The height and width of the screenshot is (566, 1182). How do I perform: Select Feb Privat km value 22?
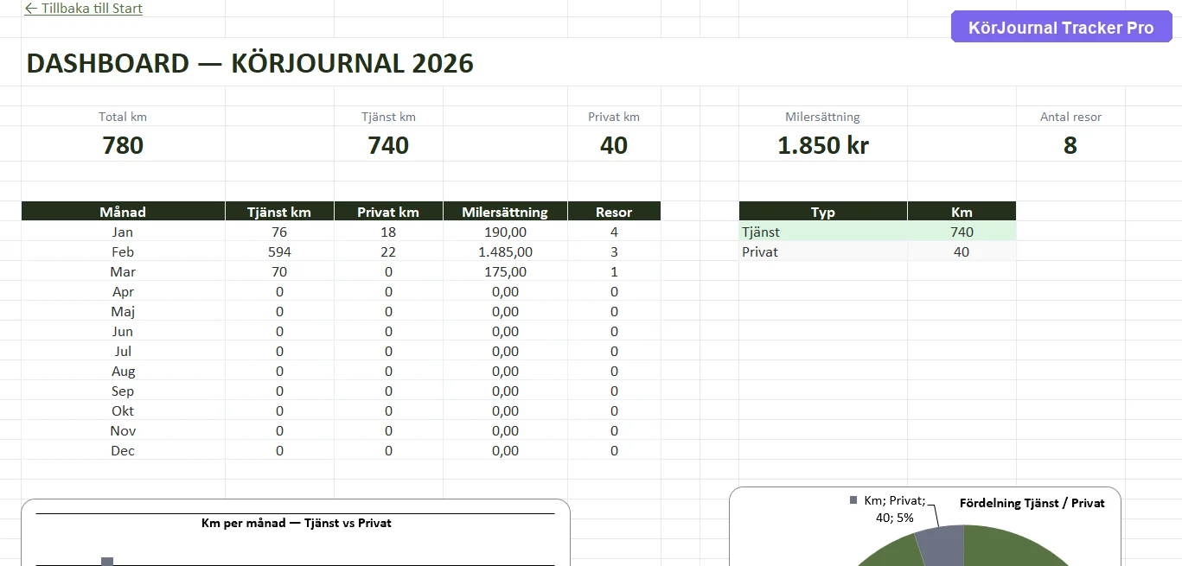388,251
